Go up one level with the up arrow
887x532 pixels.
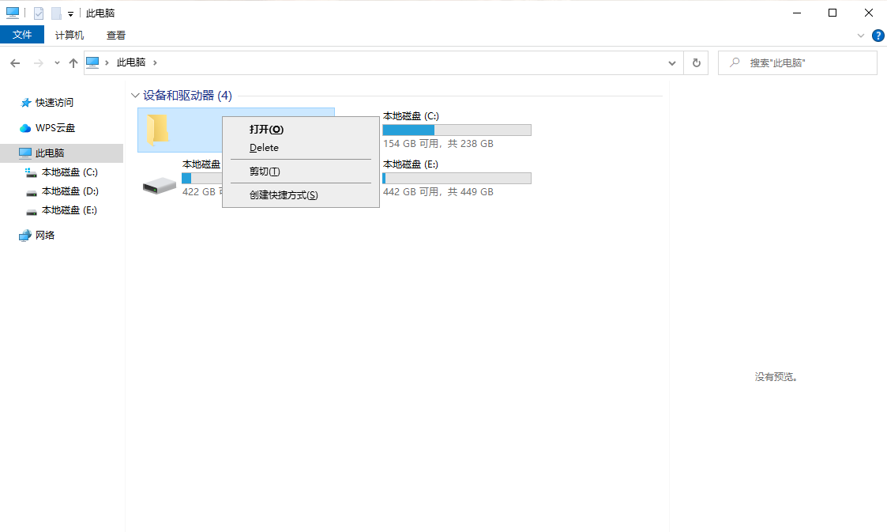tap(73, 63)
